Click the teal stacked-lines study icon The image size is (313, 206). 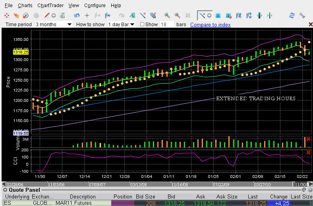point(132,15)
